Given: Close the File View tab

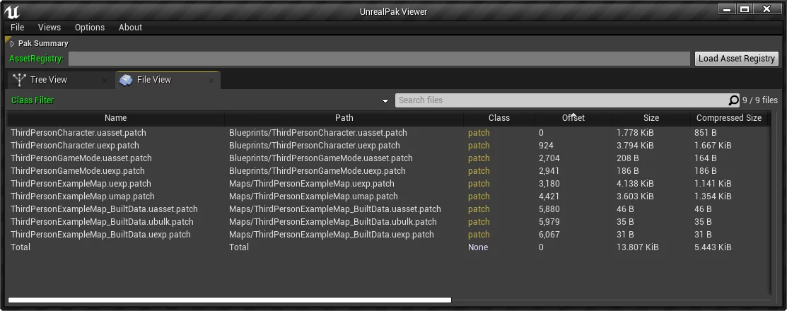Looking at the screenshot, I should click(211, 81).
